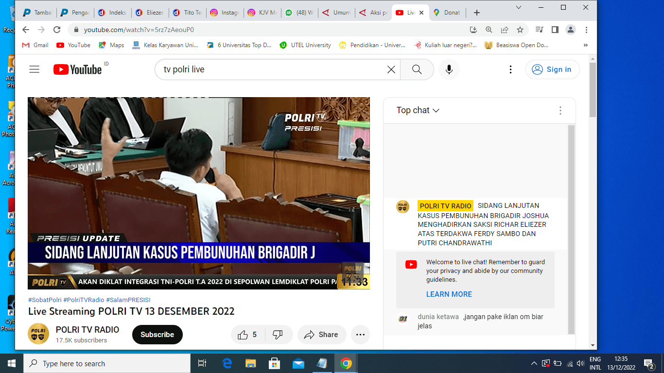
Task: Show the Chrome side panel
Action: (555, 30)
